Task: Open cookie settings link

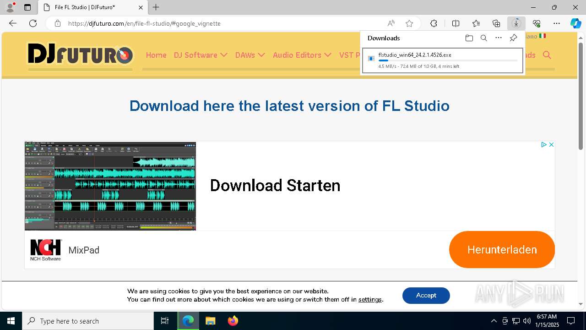Action: click(x=370, y=300)
